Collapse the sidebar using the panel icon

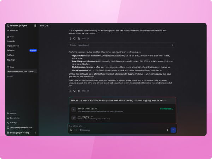35,25
